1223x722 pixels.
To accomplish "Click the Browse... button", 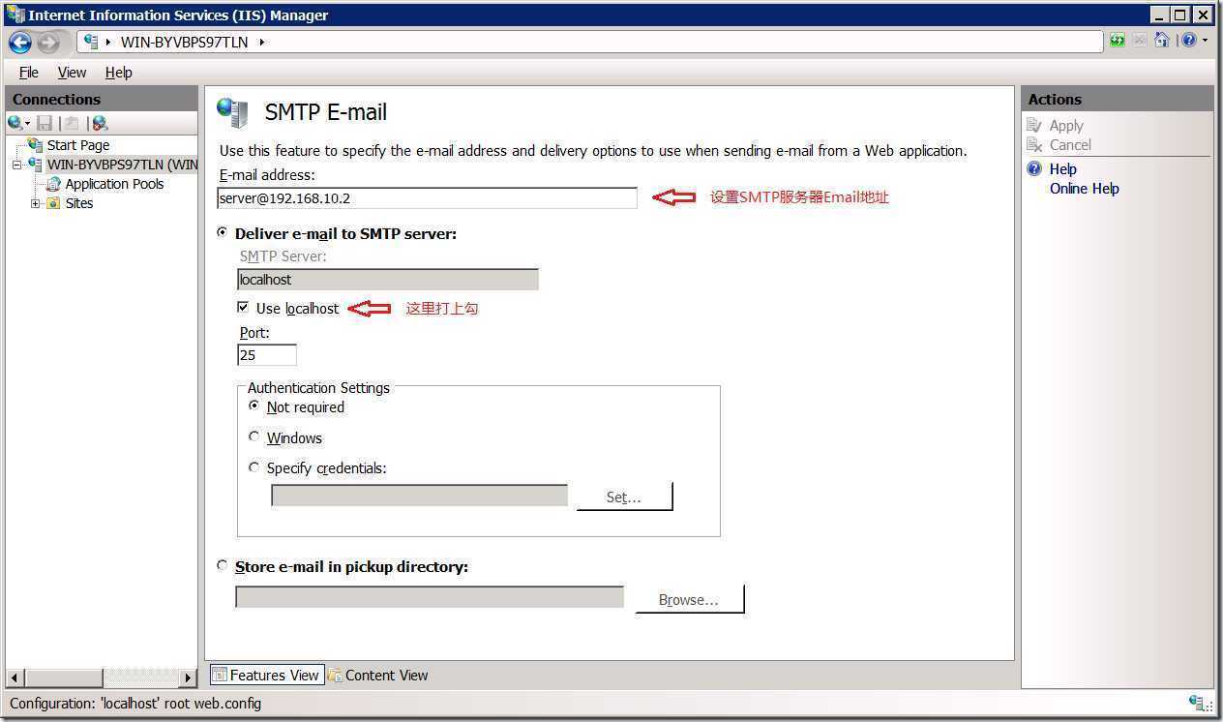I will [689, 599].
